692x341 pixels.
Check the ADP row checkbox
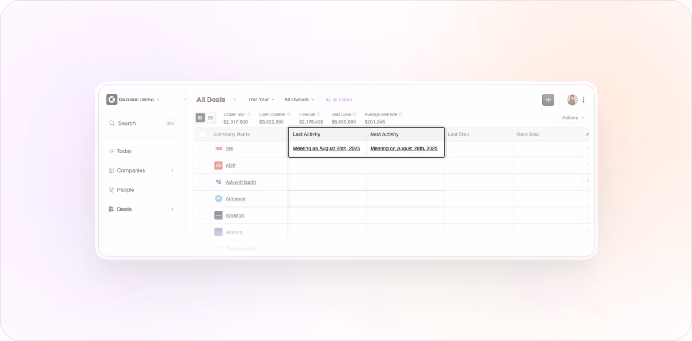click(x=203, y=165)
